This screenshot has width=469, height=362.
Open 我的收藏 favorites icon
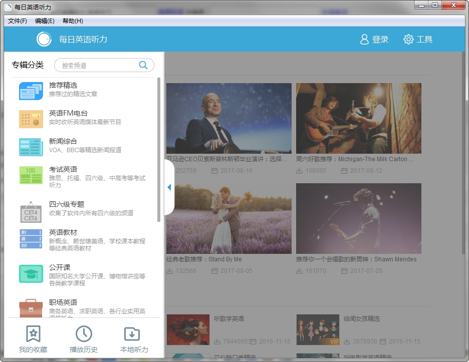coord(33,334)
